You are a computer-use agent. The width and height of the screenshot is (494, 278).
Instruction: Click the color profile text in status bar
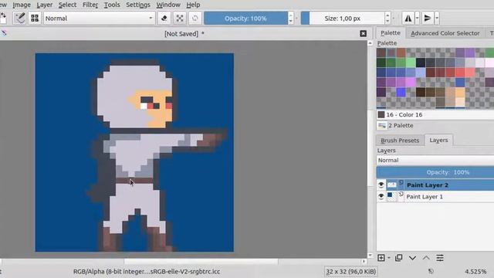(147, 271)
